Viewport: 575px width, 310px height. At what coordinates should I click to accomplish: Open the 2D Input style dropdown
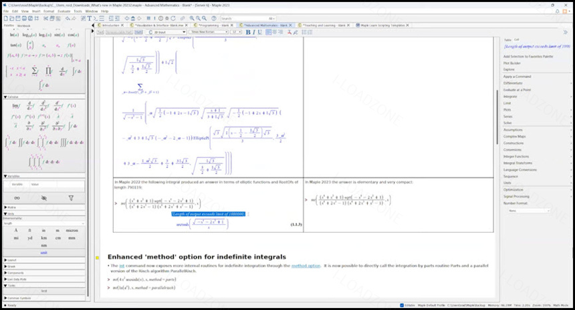click(166, 32)
